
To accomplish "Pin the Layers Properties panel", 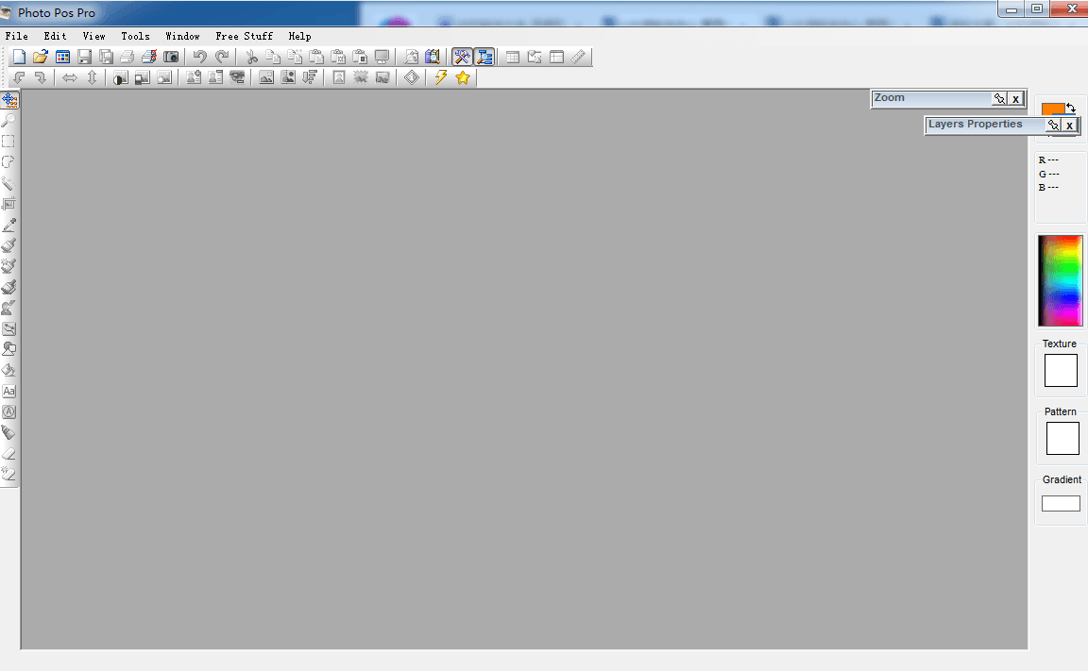I will point(1053,126).
